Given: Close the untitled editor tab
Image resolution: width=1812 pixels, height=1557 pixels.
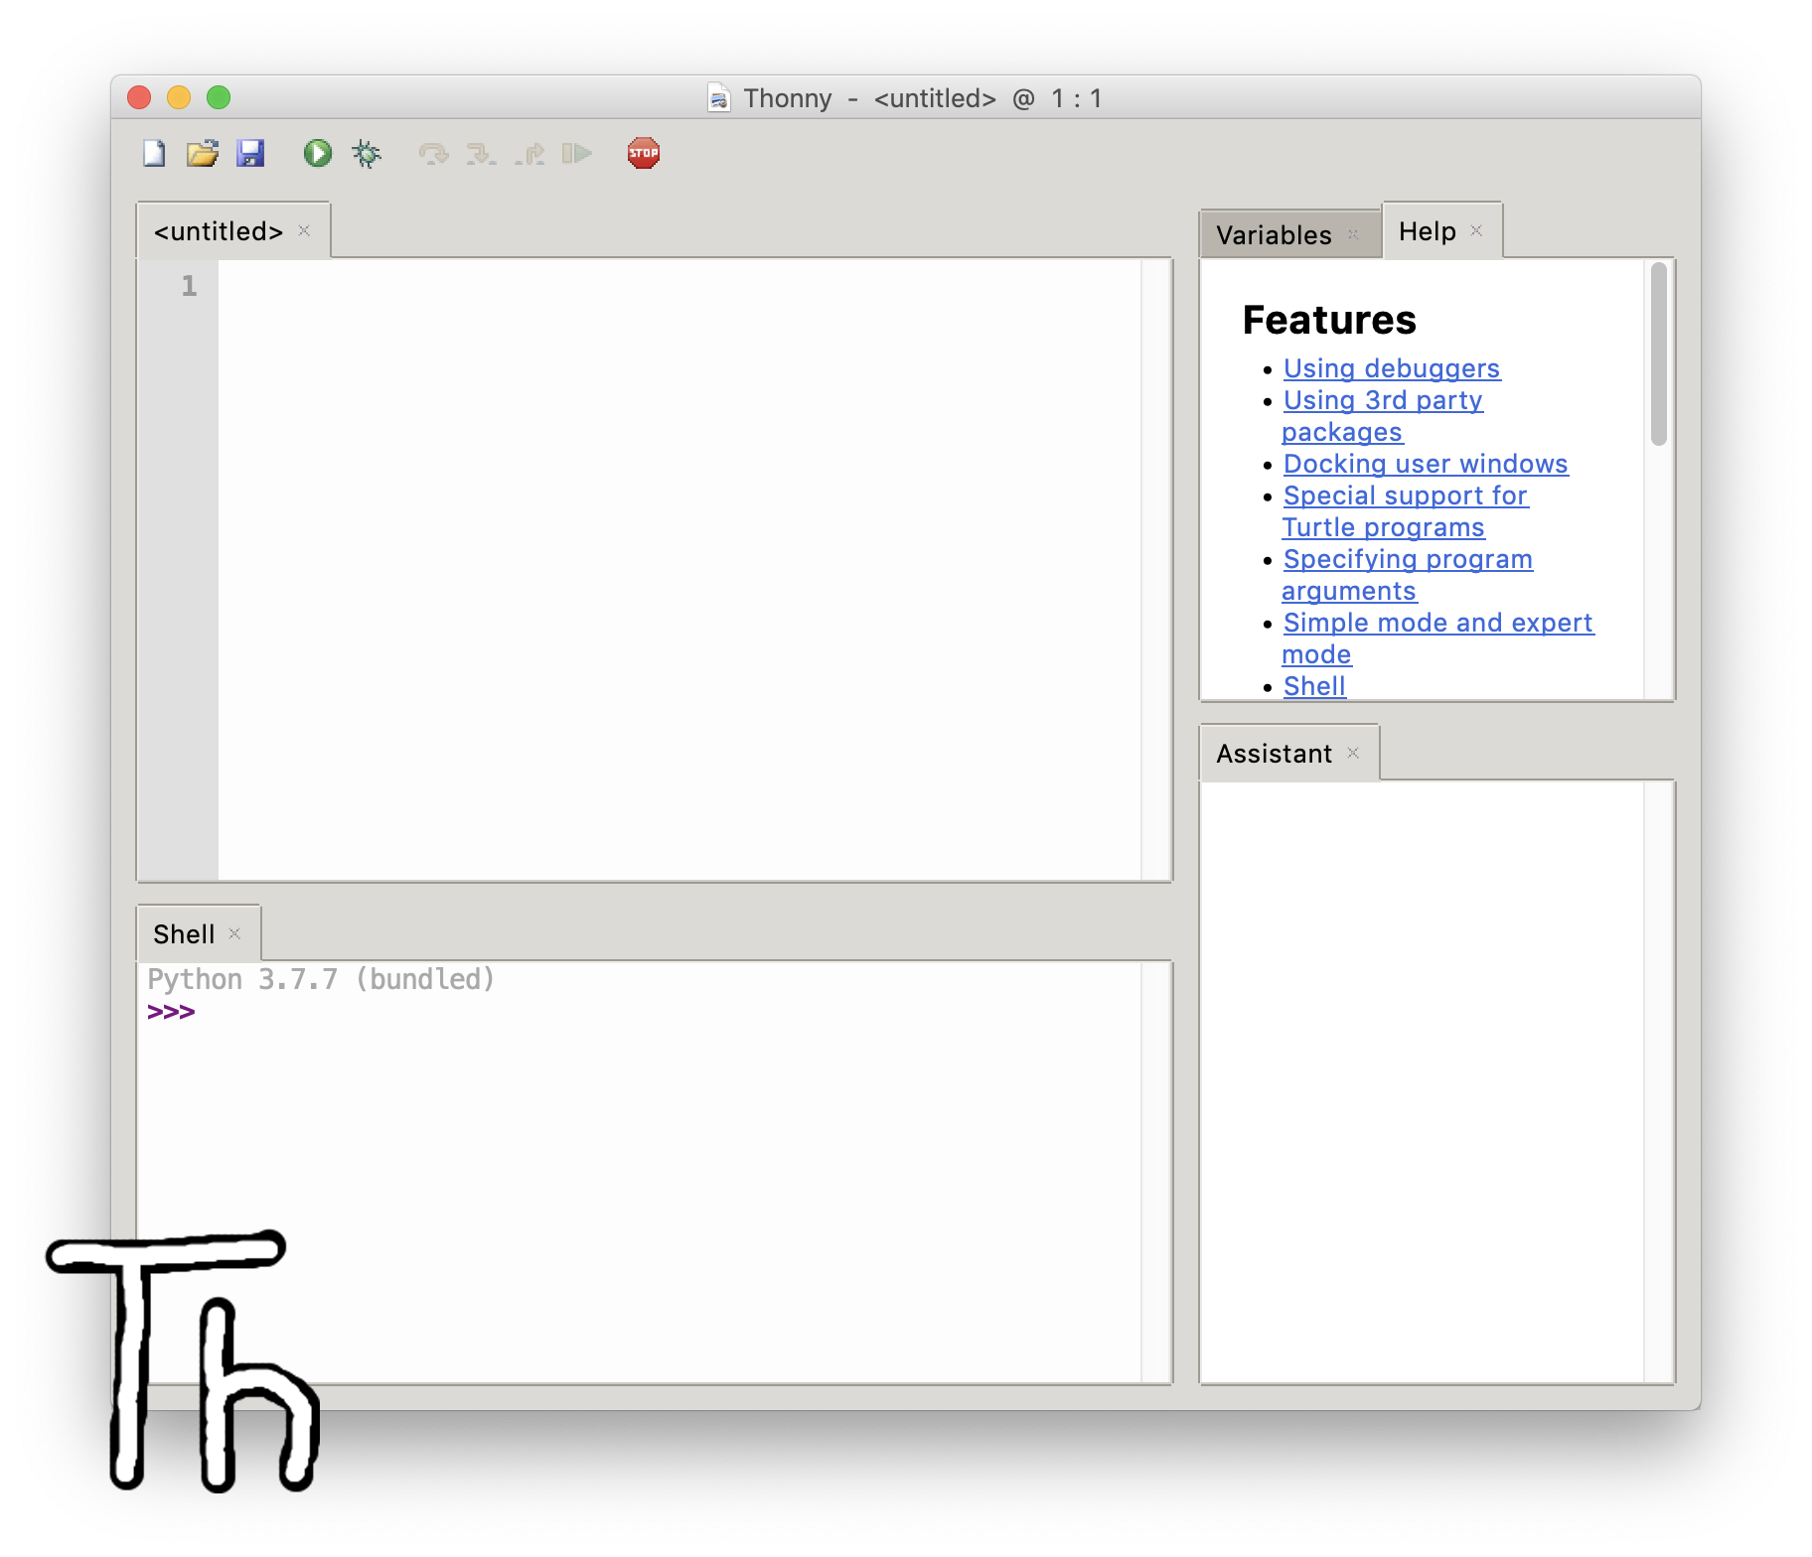Looking at the screenshot, I should (305, 230).
